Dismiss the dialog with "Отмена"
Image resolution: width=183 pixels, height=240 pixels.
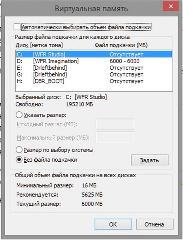154,224
